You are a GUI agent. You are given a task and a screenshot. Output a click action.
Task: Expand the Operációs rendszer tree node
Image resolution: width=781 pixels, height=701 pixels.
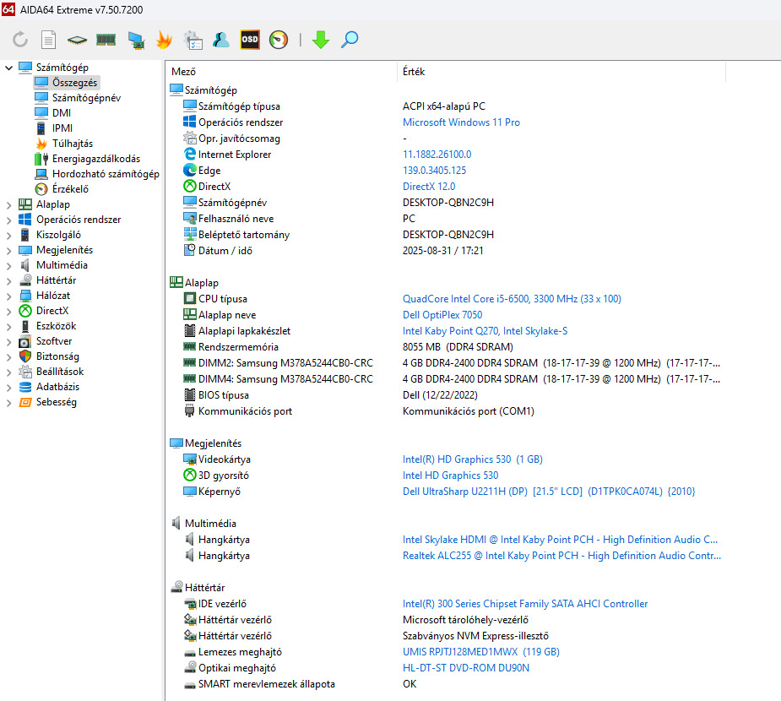[9, 220]
